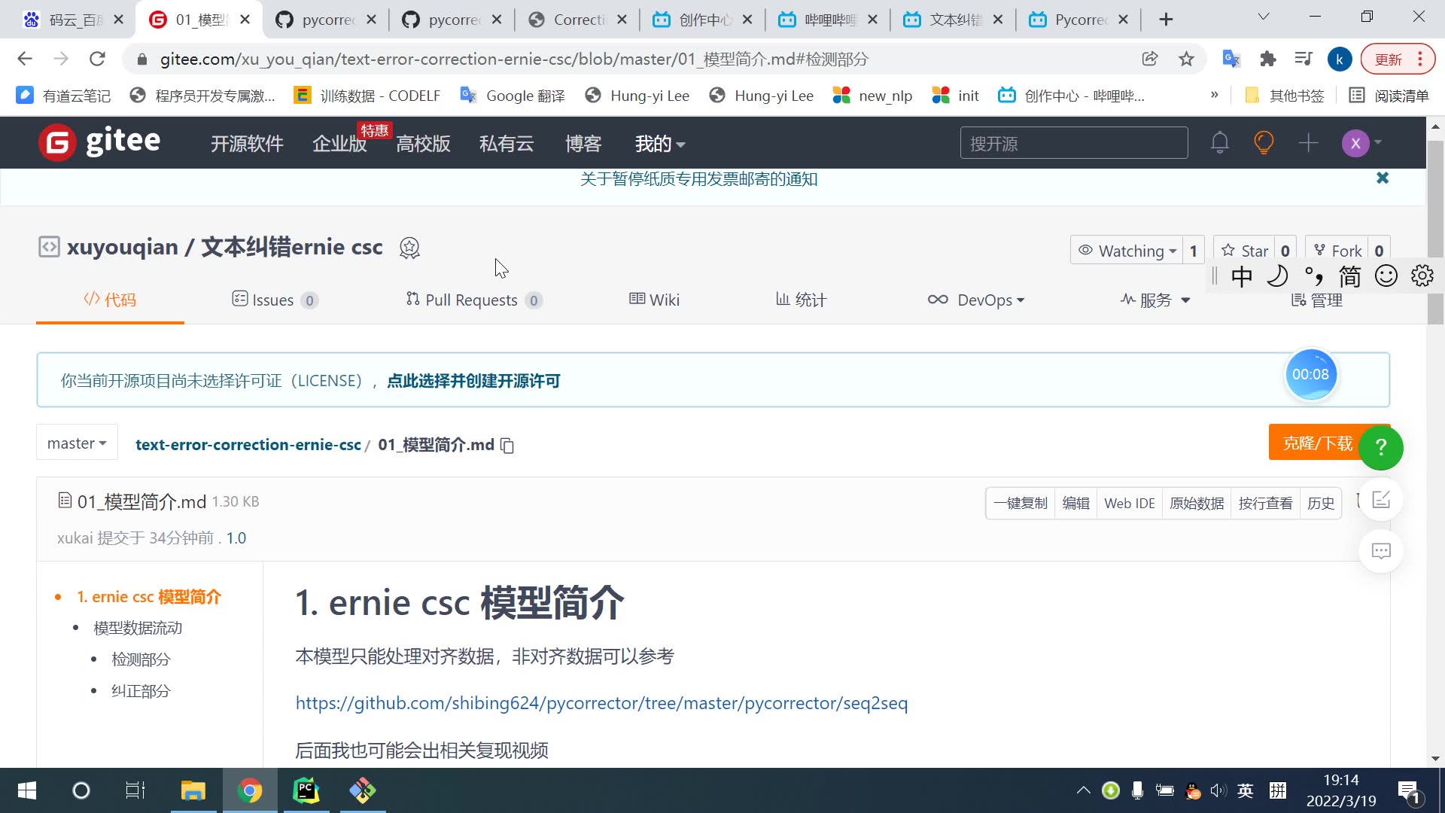Click the media control playlist icon
Image resolution: width=1445 pixels, height=813 pixels.
[x=1304, y=59]
